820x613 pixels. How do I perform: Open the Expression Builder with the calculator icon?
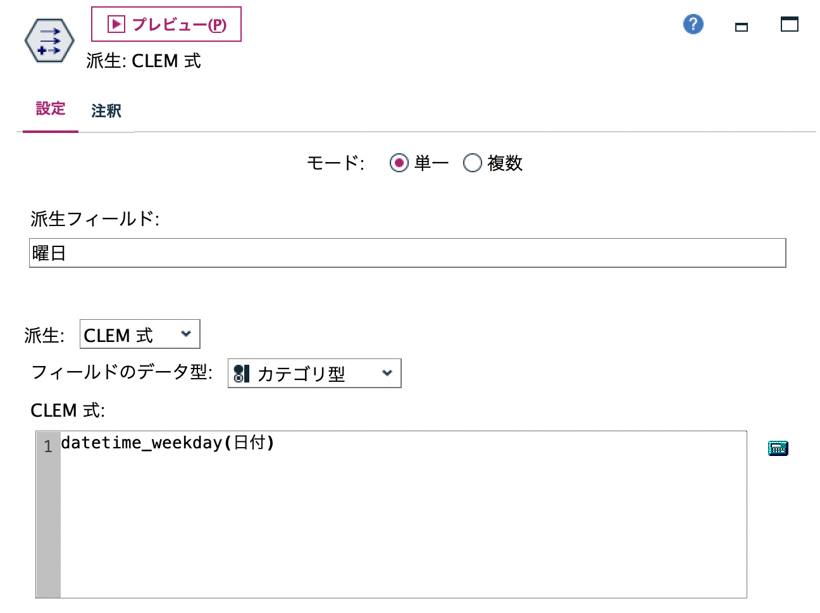[x=777, y=448]
